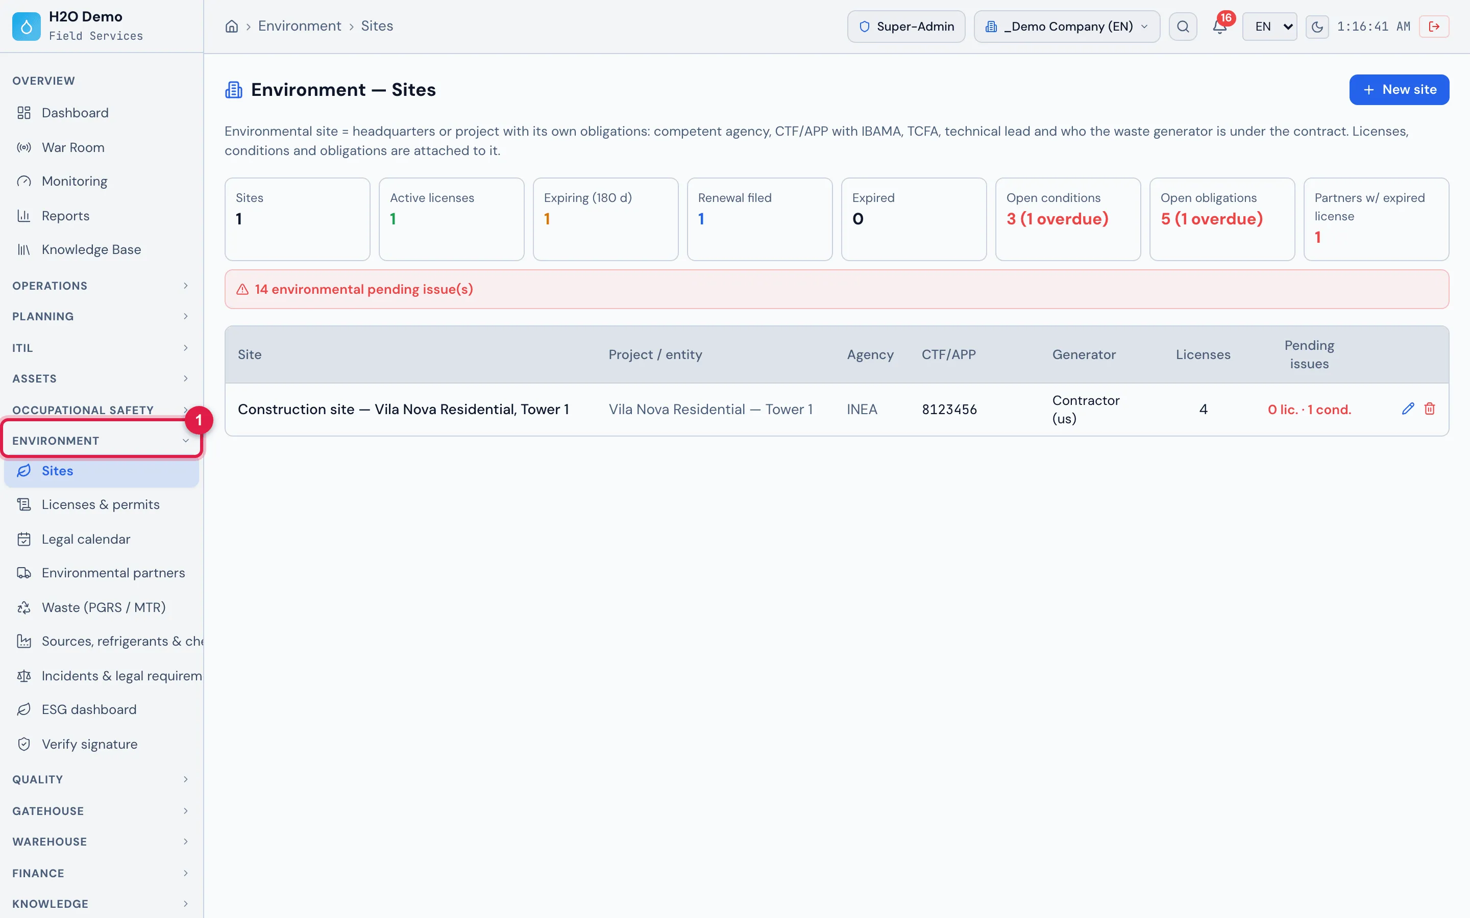Toggle dark mode moon icon
Screen dimensions: 1470x918
point(1317,27)
